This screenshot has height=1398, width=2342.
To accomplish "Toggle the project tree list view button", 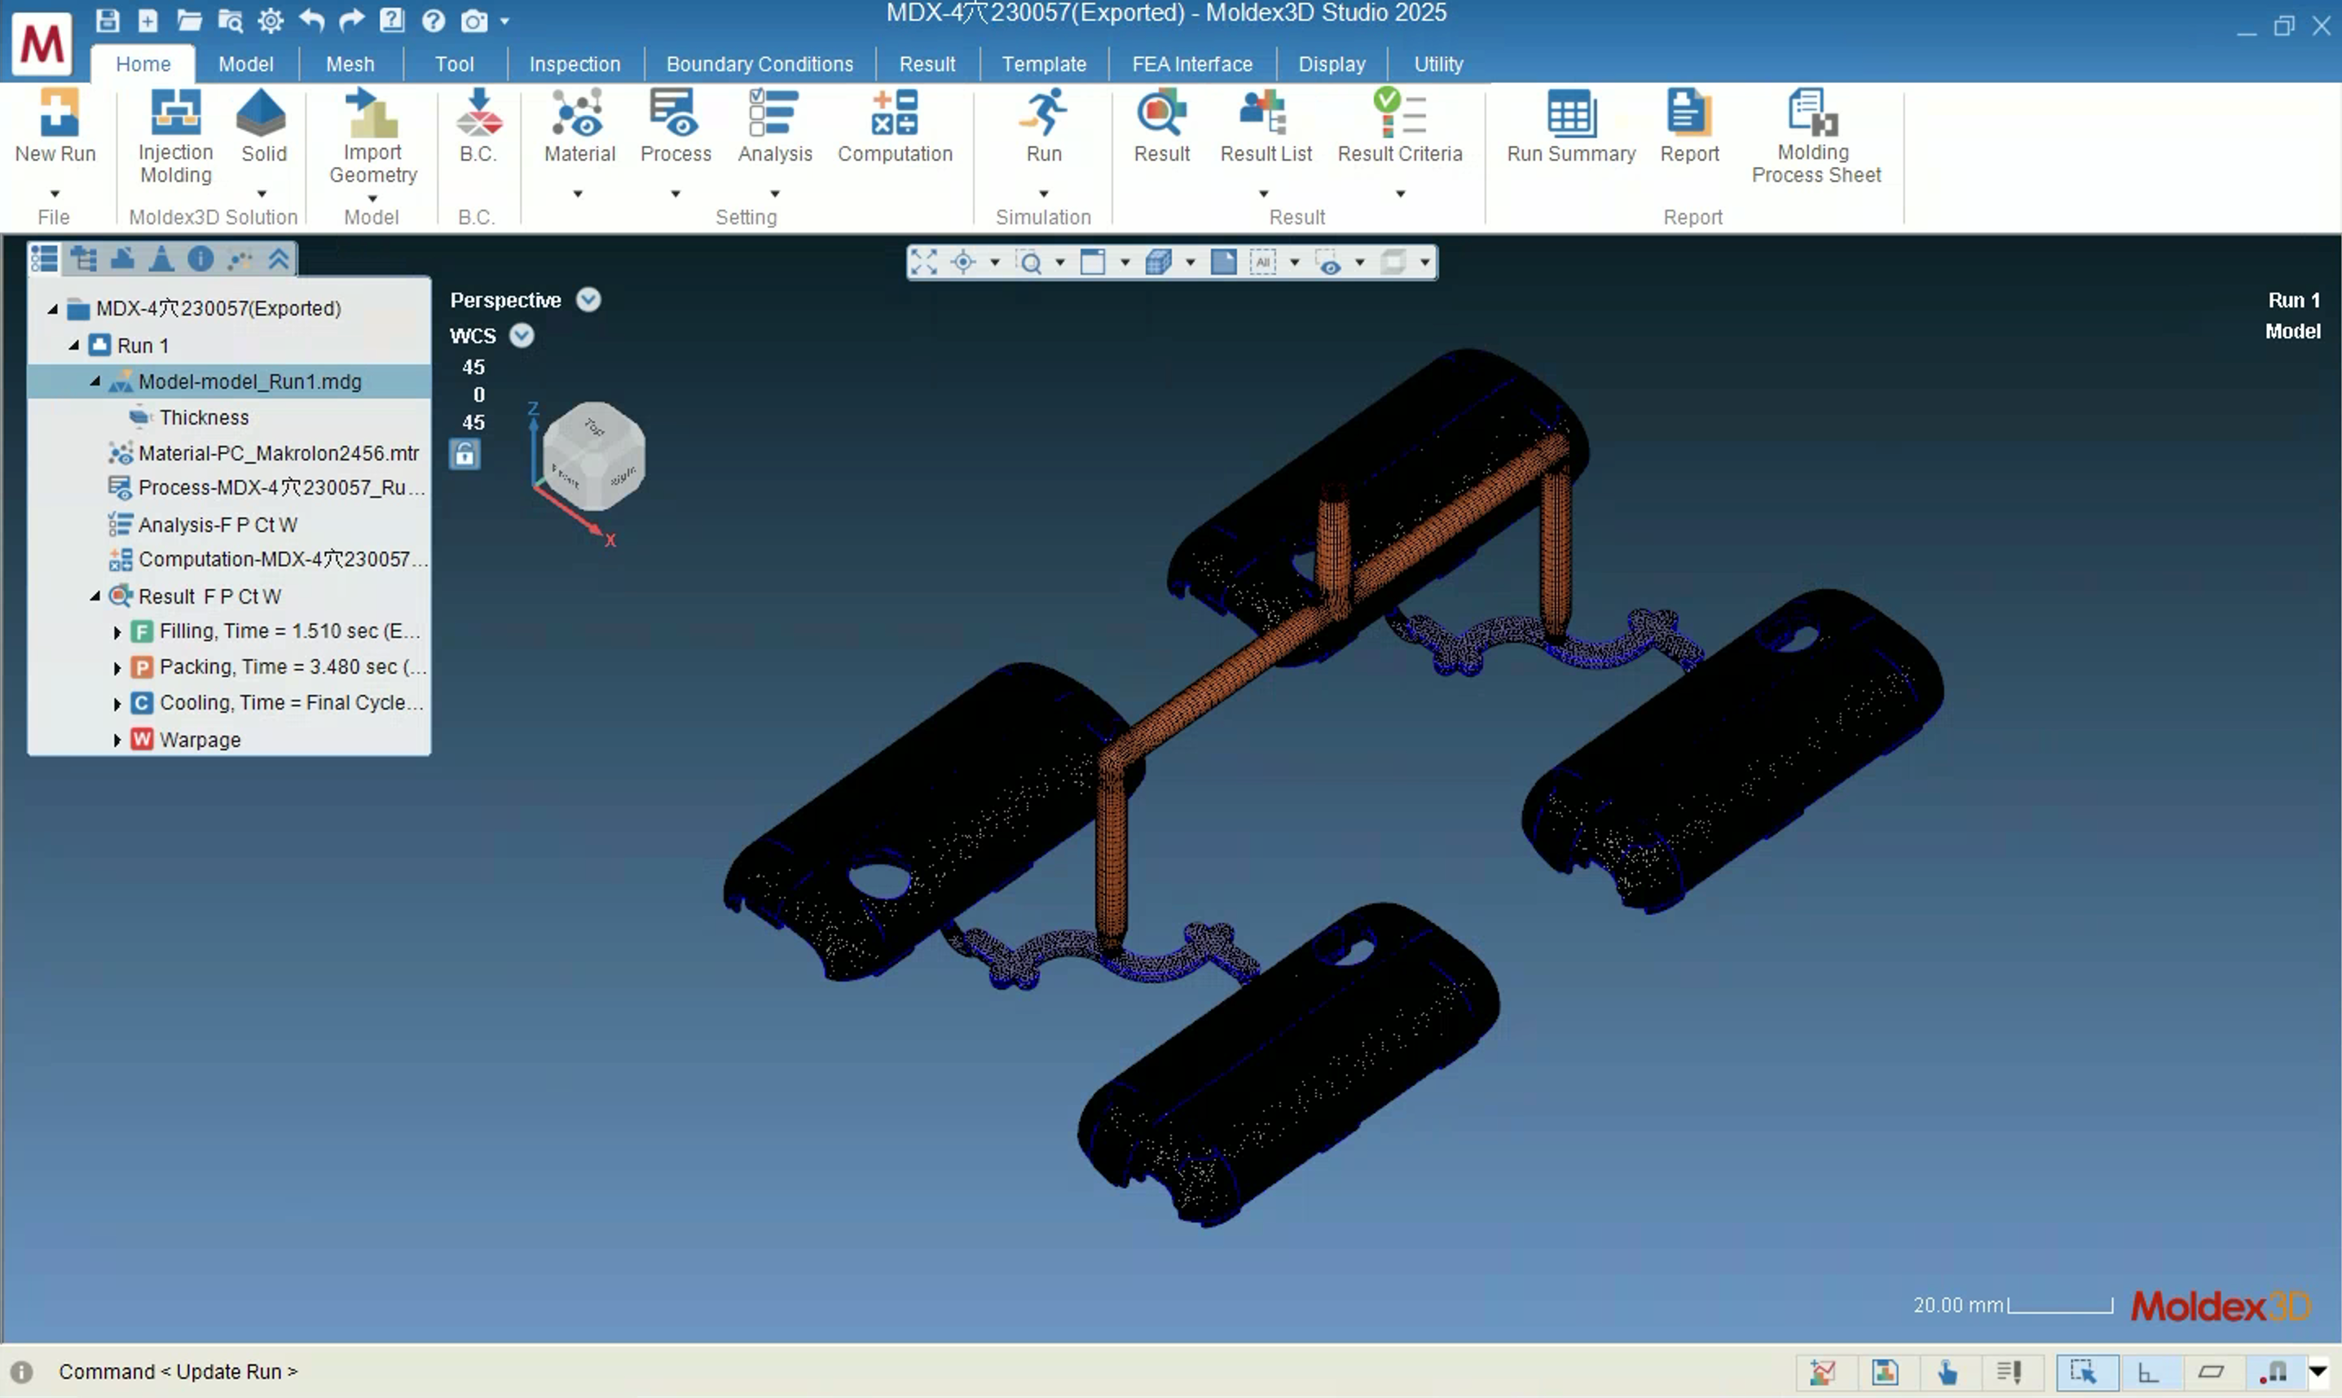I will (44, 258).
